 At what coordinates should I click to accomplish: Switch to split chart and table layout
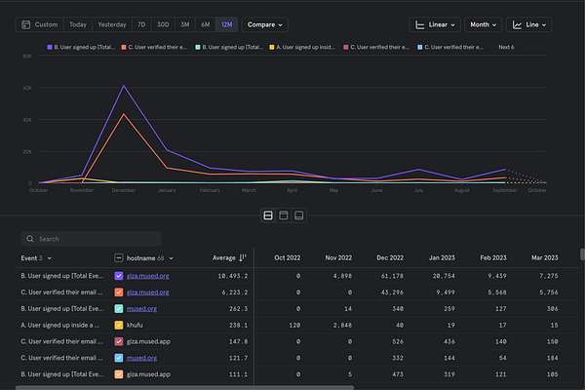click(267, 214)
